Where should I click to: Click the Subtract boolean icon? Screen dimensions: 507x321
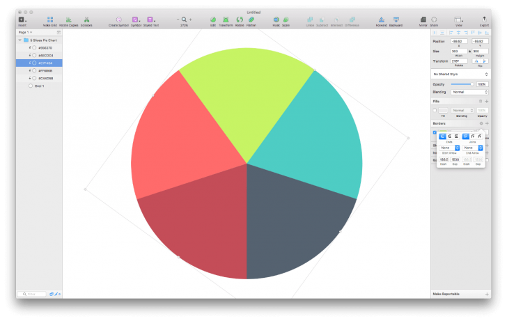(x=322, y=19)
